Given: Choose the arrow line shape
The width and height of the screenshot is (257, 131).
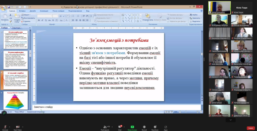Looking at the screenshot, I should (x=129, y=15).
